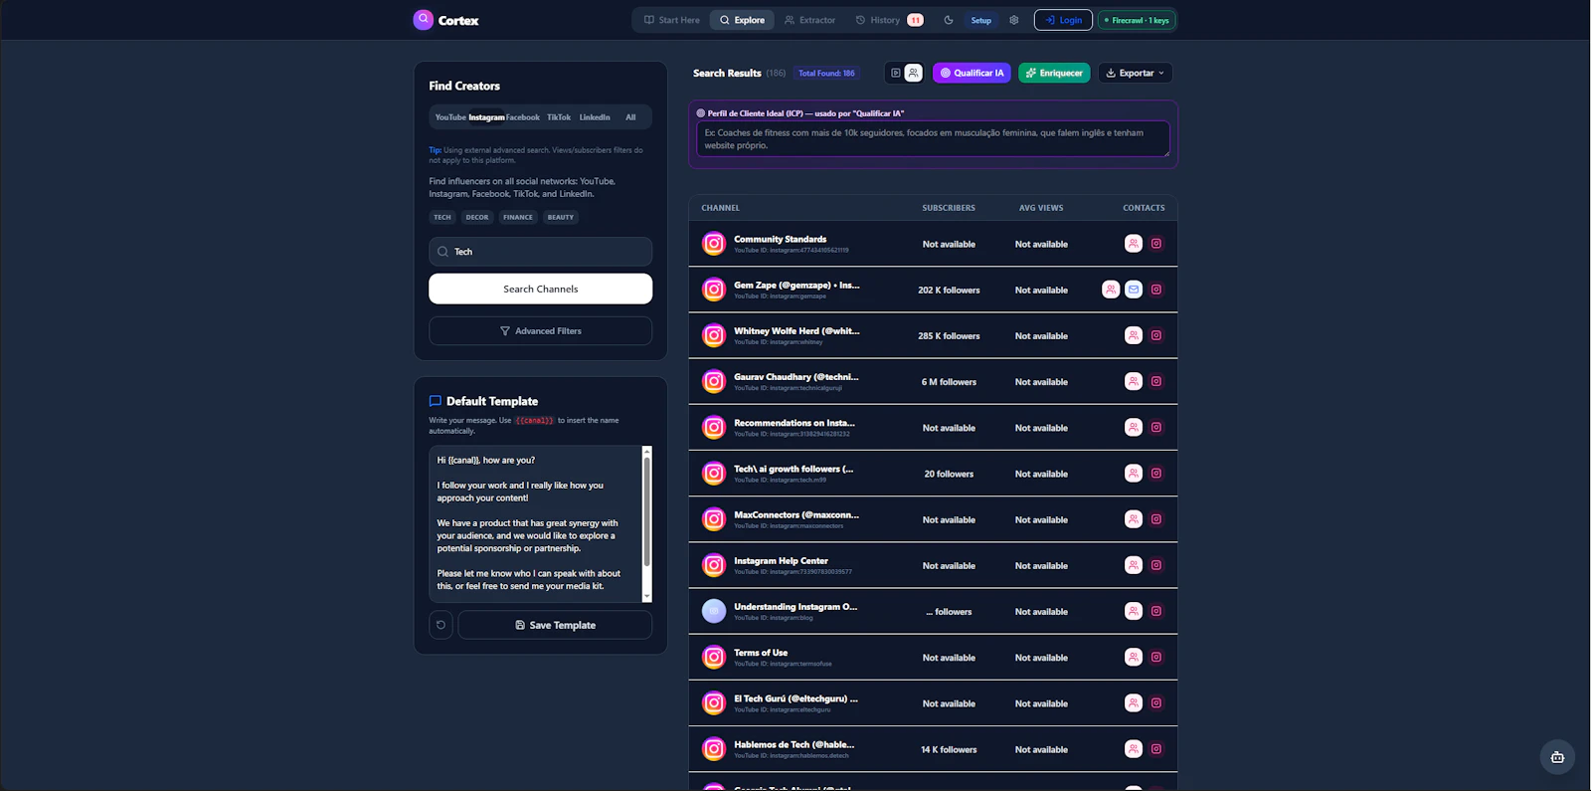Select the "Terms of Use" channel name
This screenshot has height=791, width=1591.
761,653
